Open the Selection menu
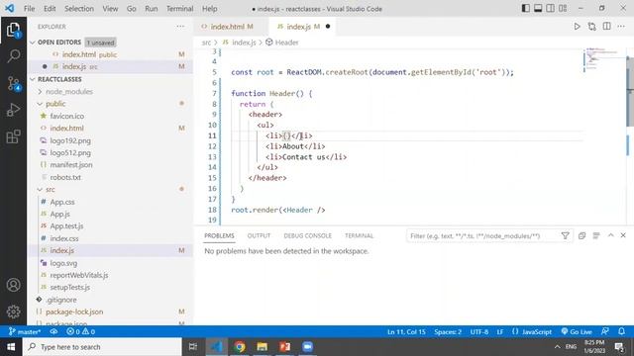634x356 pixels. point(79,9)
